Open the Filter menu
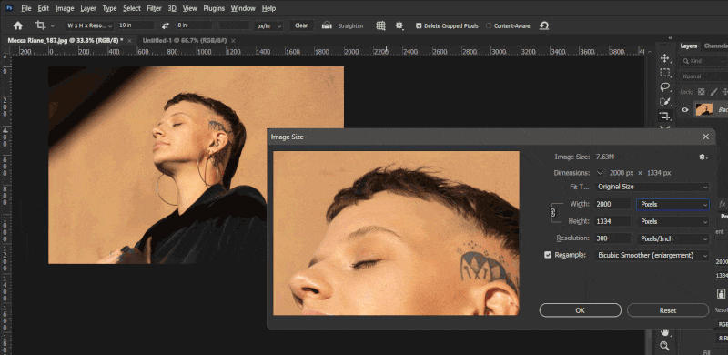Image resolution: width=728 pixels, height=355 pixels. tap(154, 8)
